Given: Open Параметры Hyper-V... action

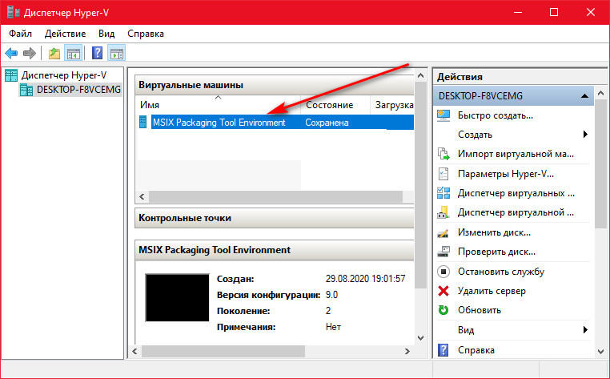Looking at the screenshot, I should tap(506, 174).
